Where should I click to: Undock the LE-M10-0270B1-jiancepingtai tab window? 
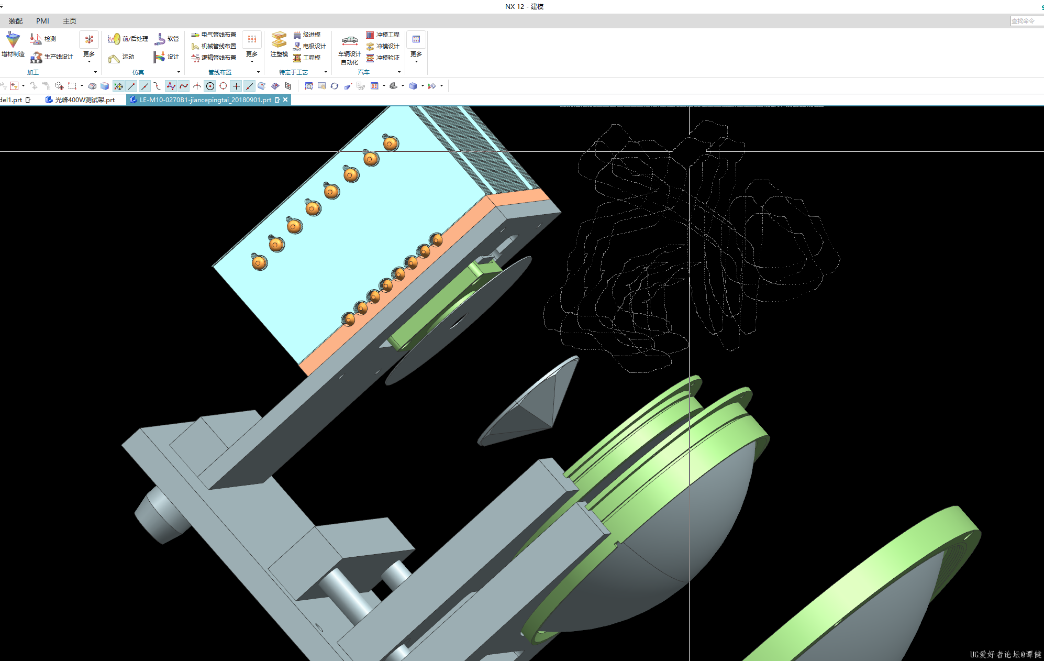pos(277,100)
